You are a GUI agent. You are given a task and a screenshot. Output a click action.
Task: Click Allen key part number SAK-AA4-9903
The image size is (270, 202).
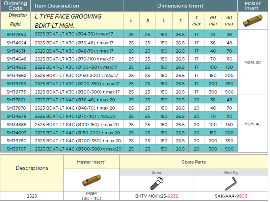pos(231,196)
